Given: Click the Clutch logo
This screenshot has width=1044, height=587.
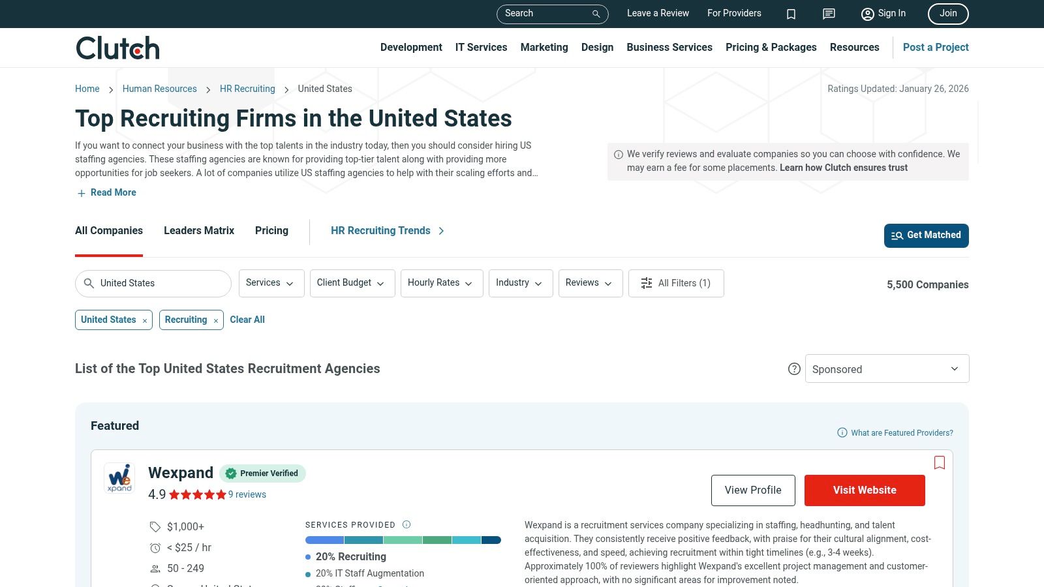Looking at the screenshot, I should point(117,47).
